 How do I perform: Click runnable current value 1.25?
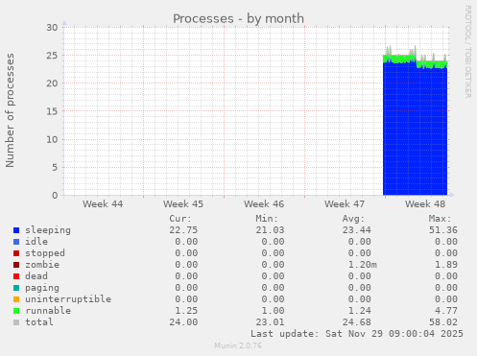click(x=186, y=311)
